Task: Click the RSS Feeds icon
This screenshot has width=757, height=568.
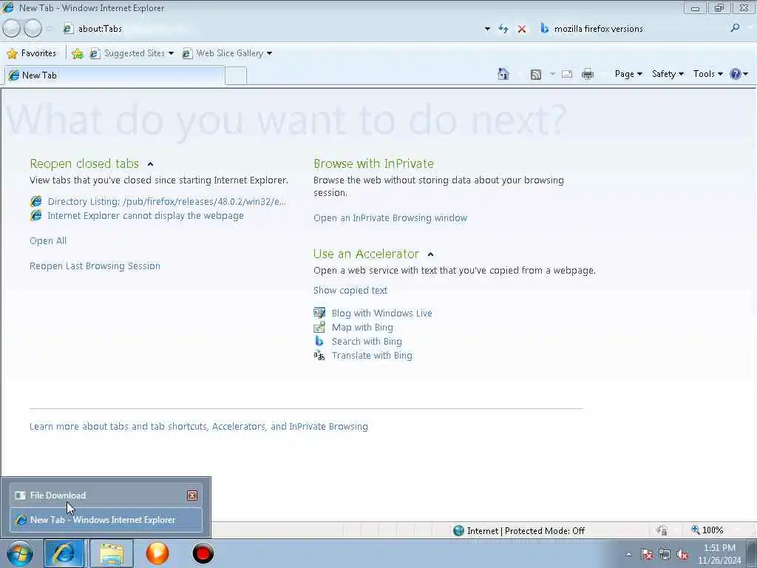Action: tap(536, 75)
